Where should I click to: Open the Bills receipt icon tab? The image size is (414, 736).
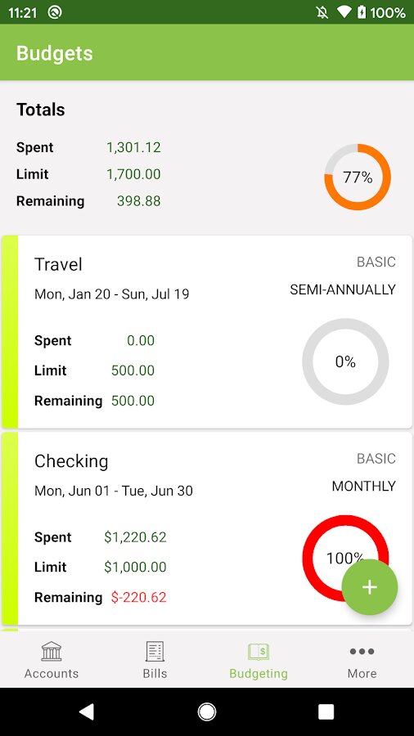pos(155,661)
